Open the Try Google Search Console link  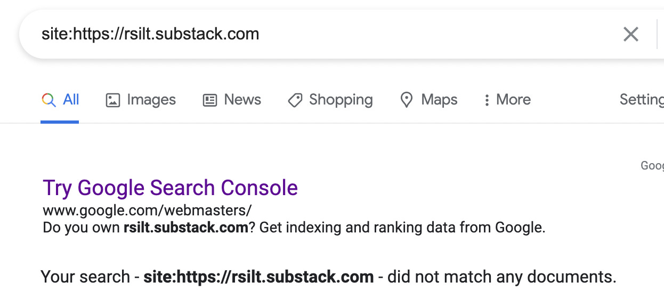point(170,188)
